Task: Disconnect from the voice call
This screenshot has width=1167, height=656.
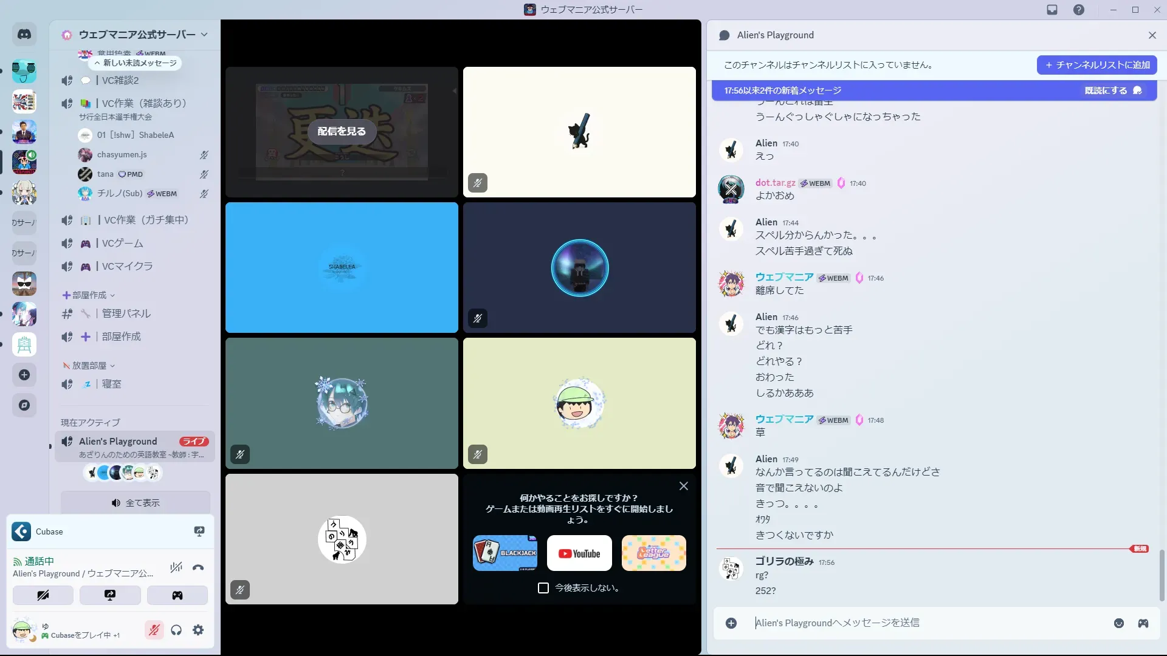Action: pyautogui.click(x=198, y=568)
